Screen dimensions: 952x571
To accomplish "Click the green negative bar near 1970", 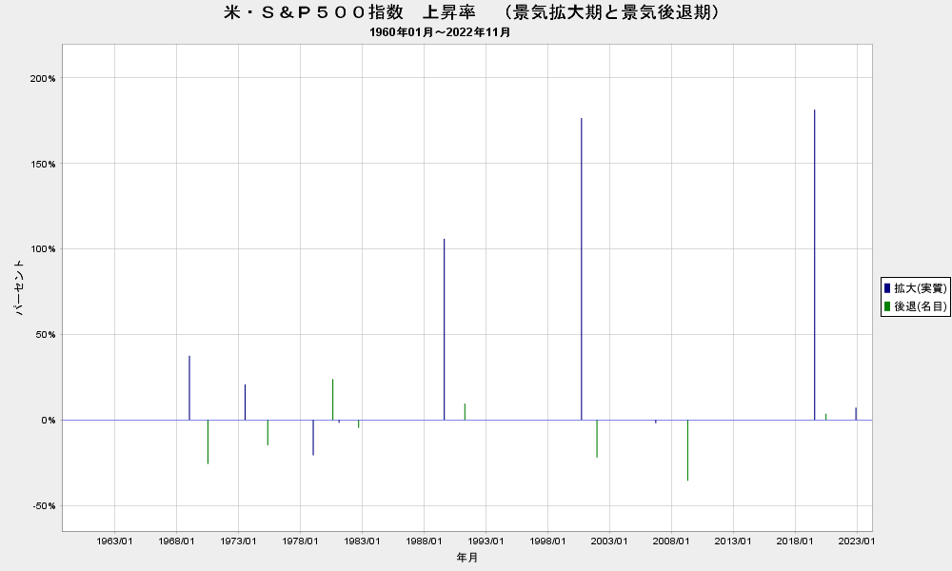I will tap(208, 442).
